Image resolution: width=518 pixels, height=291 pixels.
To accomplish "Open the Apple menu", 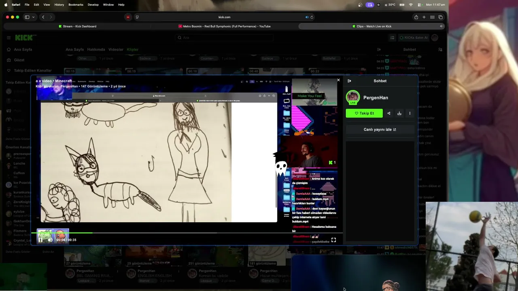I will (6, 4).
